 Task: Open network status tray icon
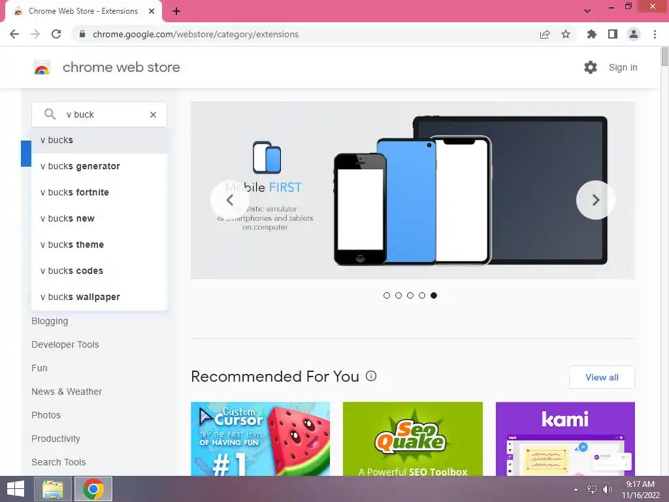(592, 490)
